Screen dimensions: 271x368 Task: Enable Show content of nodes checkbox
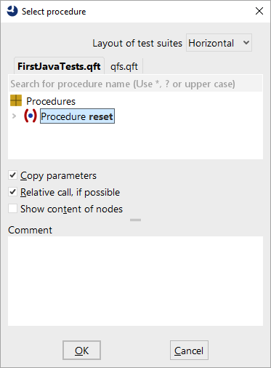[12, 209]
